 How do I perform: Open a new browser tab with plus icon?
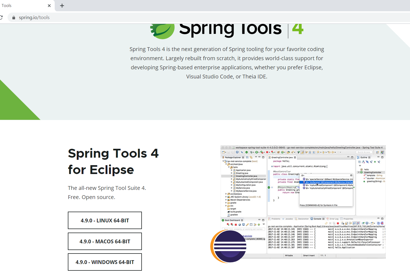click(x=62, y=6)
